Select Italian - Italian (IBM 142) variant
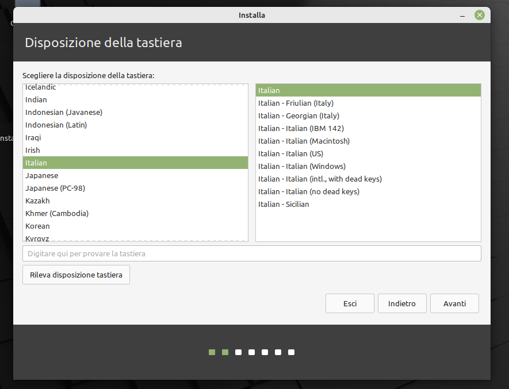Viewport: 509px width, 389px height. click(368, 129)
